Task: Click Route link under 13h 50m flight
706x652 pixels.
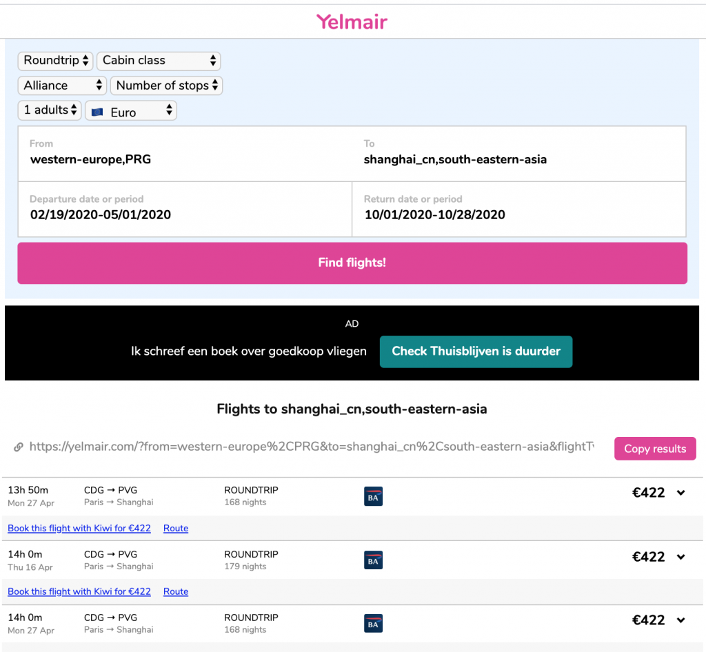Action: click(176, 528)
